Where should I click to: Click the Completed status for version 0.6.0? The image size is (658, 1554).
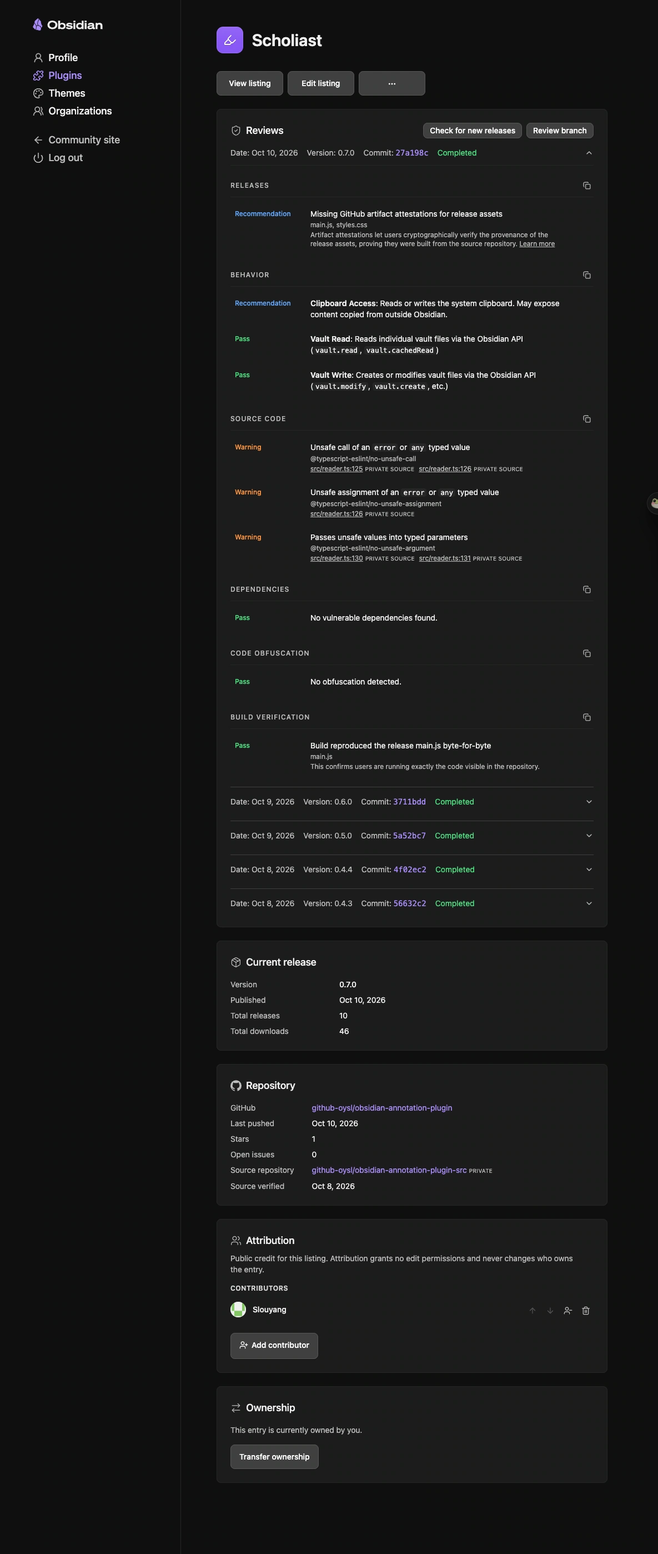coord(454,802)
